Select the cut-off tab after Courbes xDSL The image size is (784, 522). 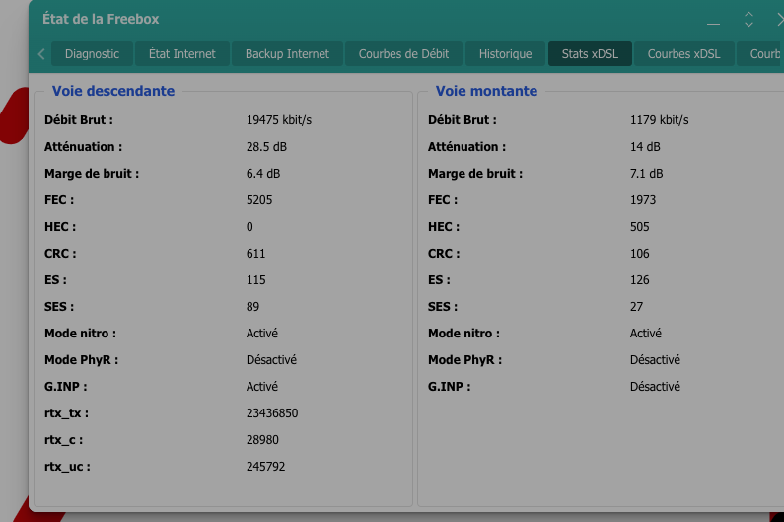click(x=762, y=54)
